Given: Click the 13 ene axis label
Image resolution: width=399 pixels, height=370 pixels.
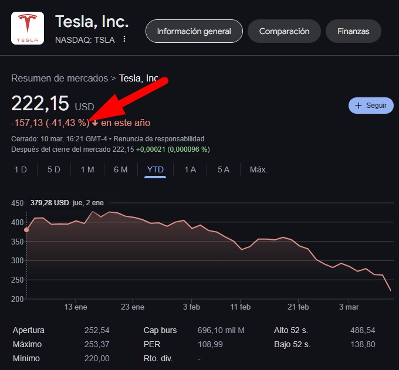Looking at the screenshot, I should pos(76,307).
